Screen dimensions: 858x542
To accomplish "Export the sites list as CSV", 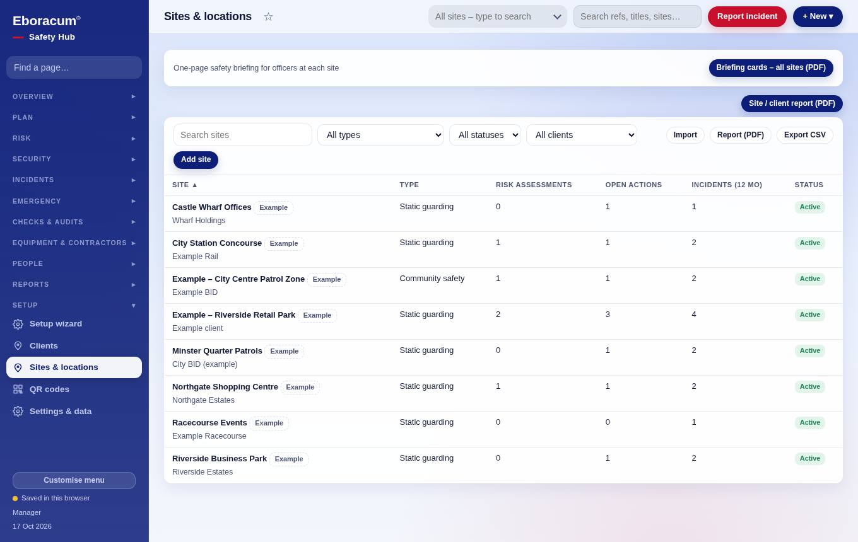I will tap(805, 135).
